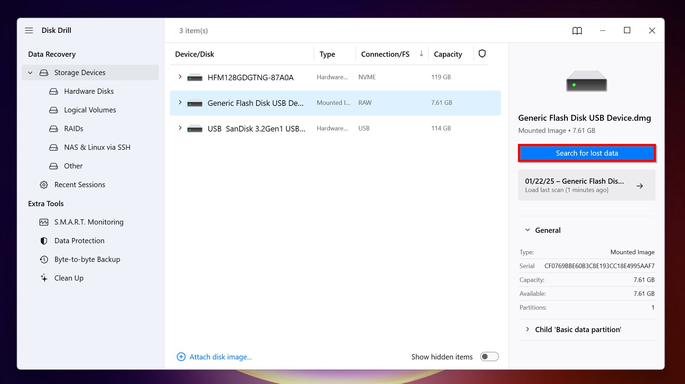Click the 7.61 GB cell in Flash Disk row
The width and height of the screenshot is (685, 384).
[x=442, y=102]
